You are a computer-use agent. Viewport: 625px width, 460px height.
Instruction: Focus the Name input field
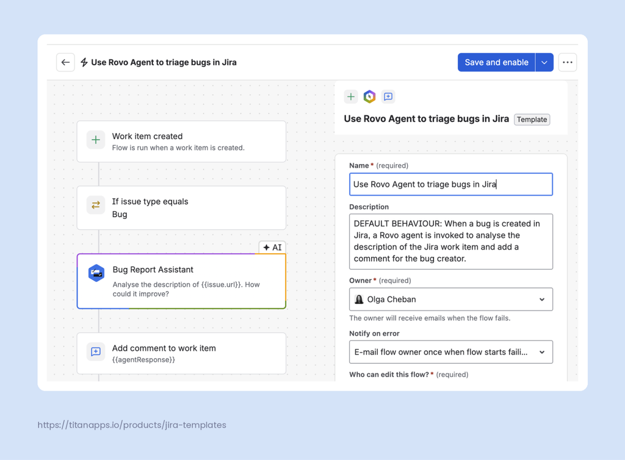coord(451,184)
